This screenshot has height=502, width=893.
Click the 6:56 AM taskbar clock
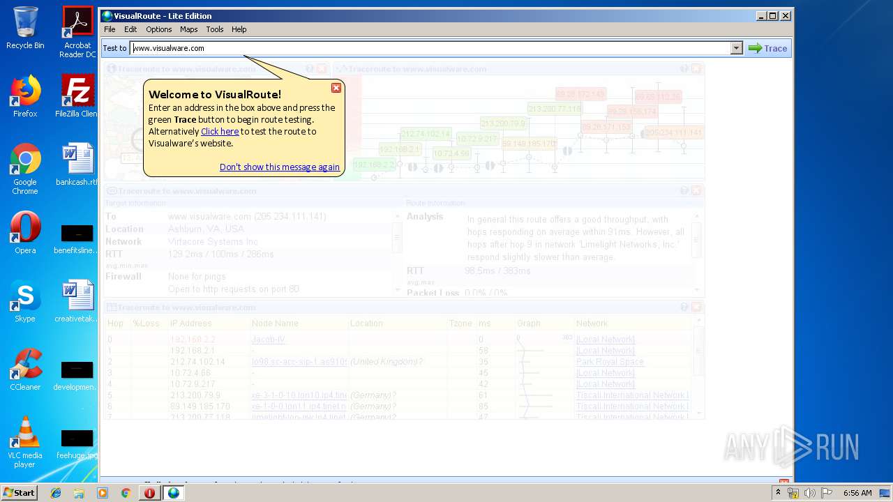coord(857,493)
